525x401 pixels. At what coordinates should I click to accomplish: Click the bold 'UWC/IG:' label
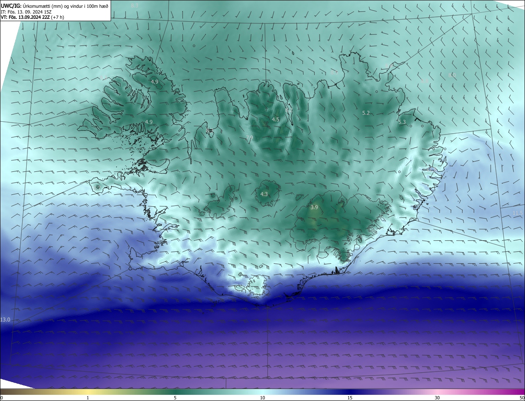coord(11,6)
